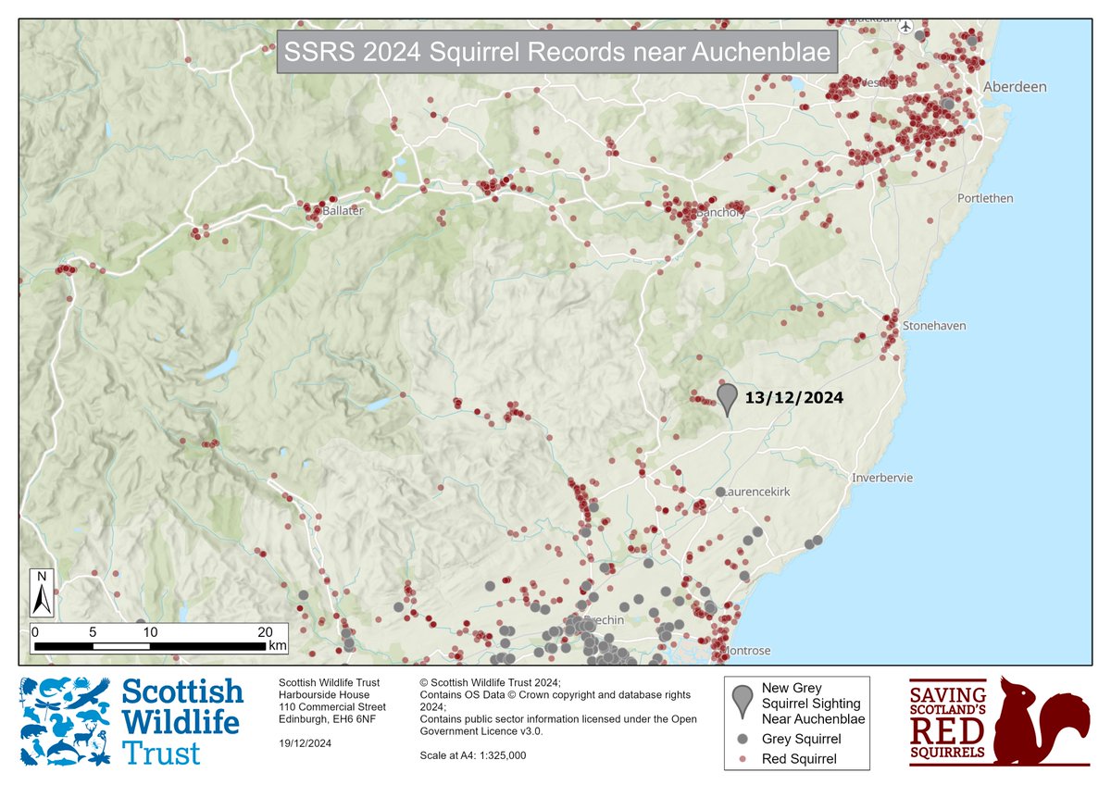
Task: Click the Scale at A4 1:325,000 text
Action: (475, 754)
